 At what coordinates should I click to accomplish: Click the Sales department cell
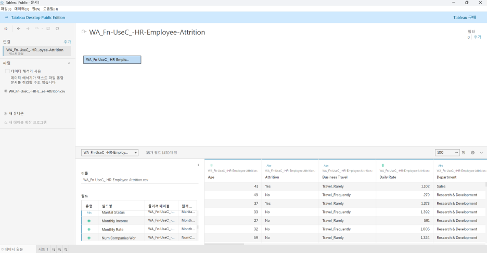[x=459, y=187]
